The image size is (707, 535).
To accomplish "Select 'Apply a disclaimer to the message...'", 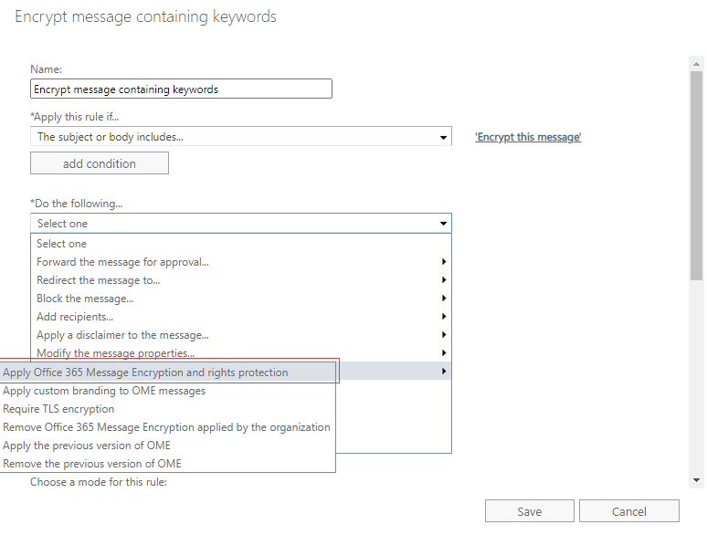I will (122, 335).
